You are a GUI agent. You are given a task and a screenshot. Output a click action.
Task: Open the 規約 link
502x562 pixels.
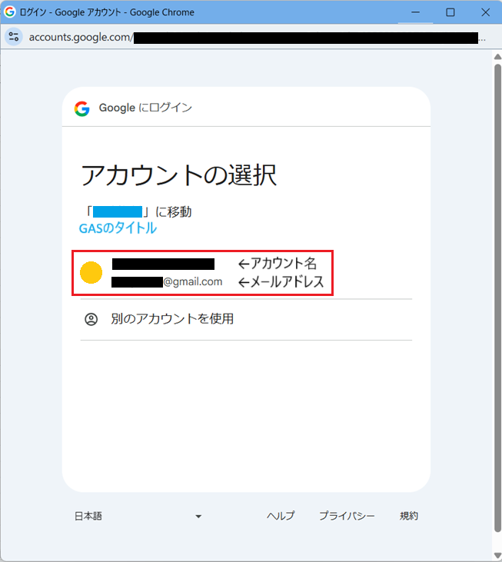409,516
